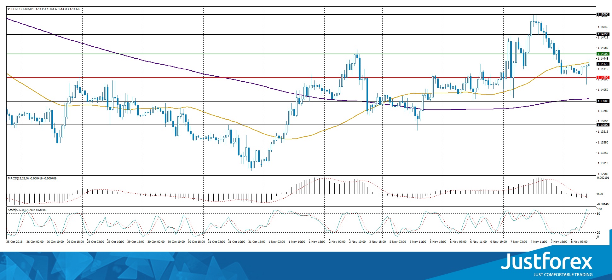This screenshot has width=612, height=280.
Task: Click the '7 Nov 19:00' time label
Action: pyautogui.click(x=559, y=242)
